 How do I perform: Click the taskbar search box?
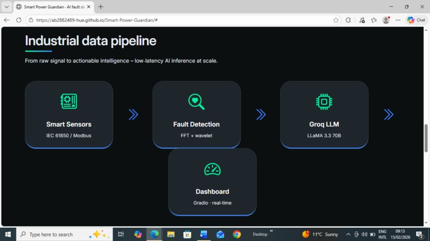(65, 235)
